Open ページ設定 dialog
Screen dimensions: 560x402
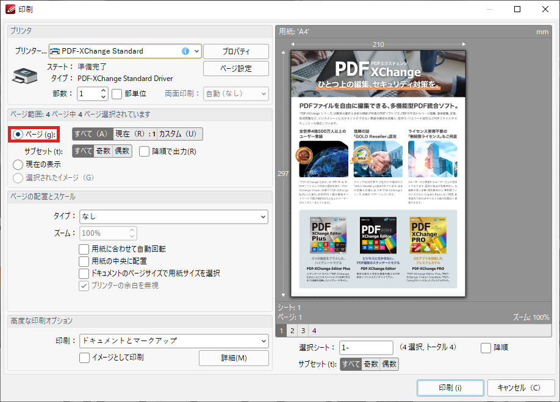coord(236,68)
